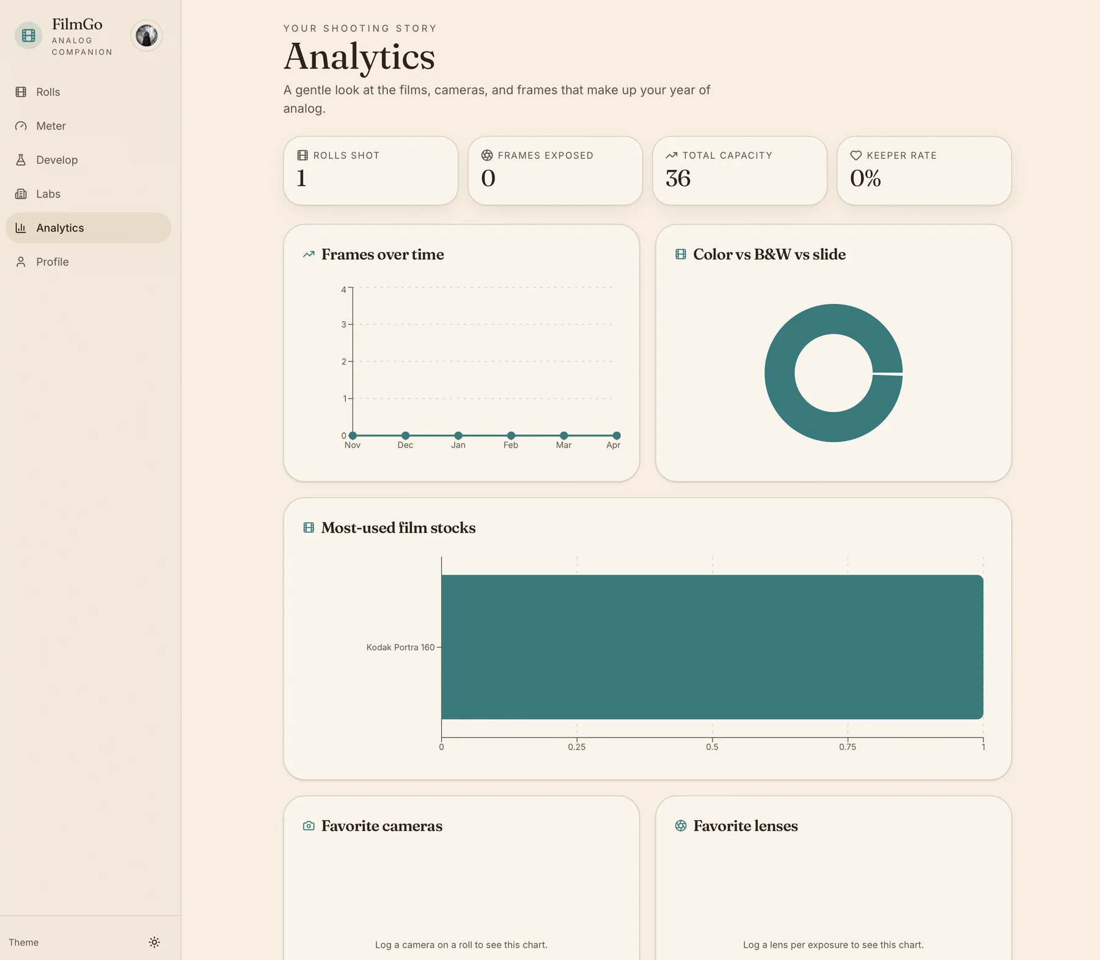
Task: Click the aperture icon on Frames Exposed card
Action: pos(487,155)
